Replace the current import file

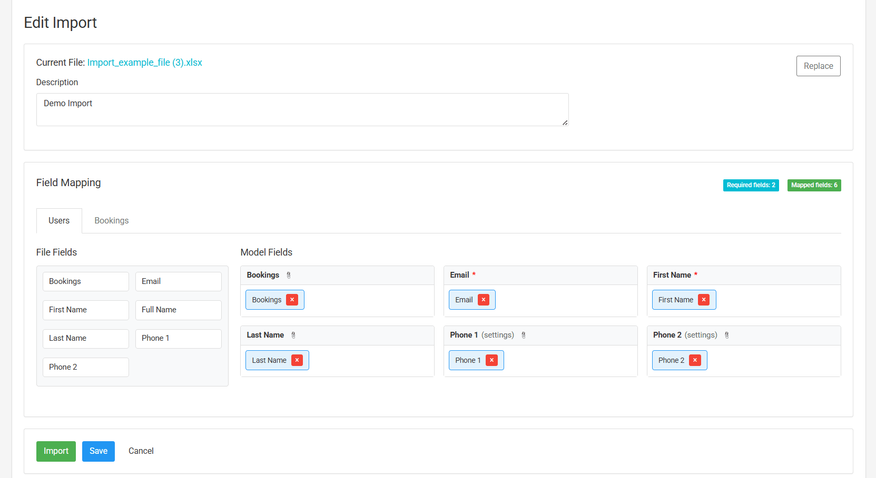pos(818,66)
